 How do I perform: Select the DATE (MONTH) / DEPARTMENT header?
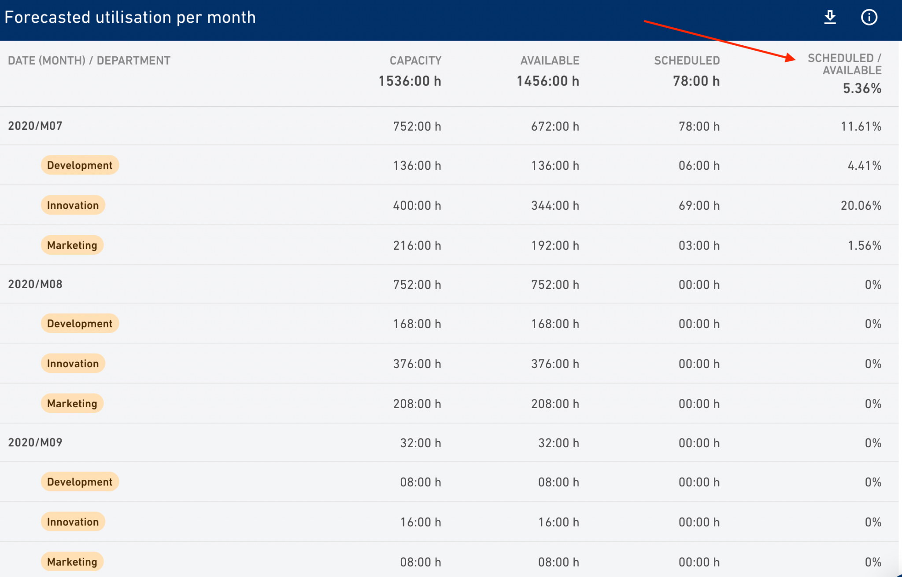[89, 61]
